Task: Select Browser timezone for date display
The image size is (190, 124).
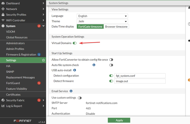Action: point(116,27)
